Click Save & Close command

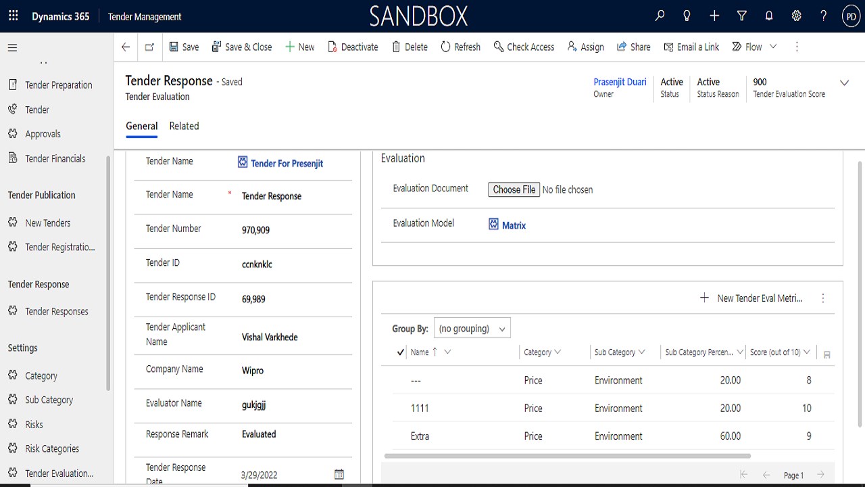pyautogui.click(x=242, y=47)
